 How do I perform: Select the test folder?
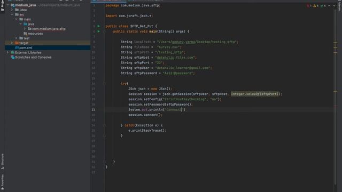pyautogui.click(x=27, y=38)
